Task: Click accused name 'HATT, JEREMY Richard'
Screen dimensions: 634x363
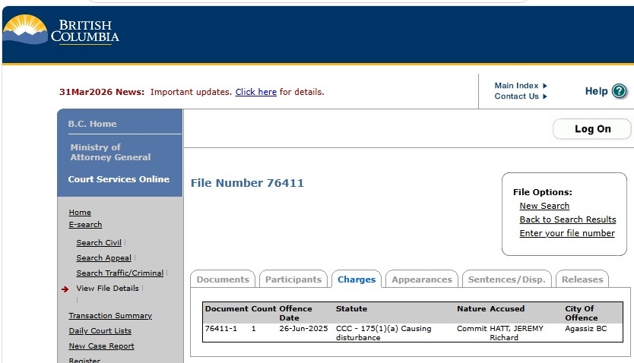Action: point(516,333)
